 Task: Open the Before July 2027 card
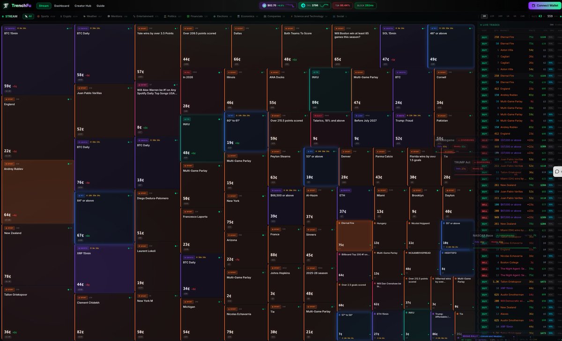click(371, 129)
